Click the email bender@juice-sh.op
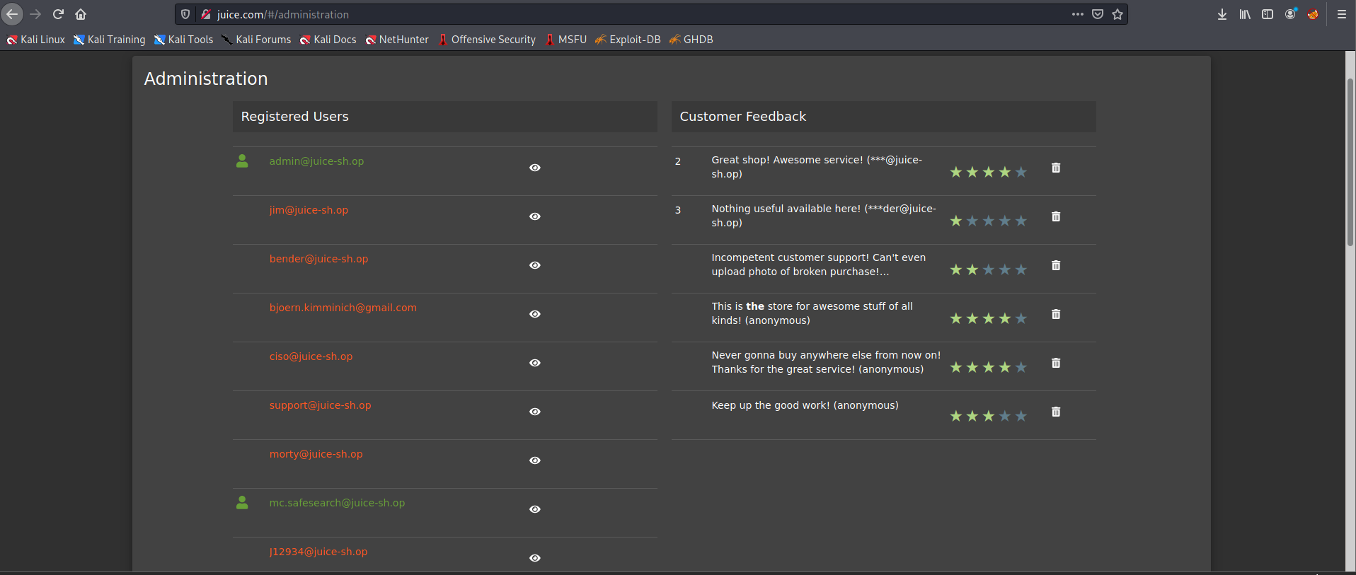This screenshot has height=575, width=1356. click(x=318, y=259)
